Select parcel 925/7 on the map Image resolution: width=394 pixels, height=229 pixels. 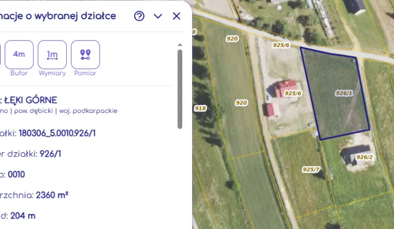tap(311, 170)
